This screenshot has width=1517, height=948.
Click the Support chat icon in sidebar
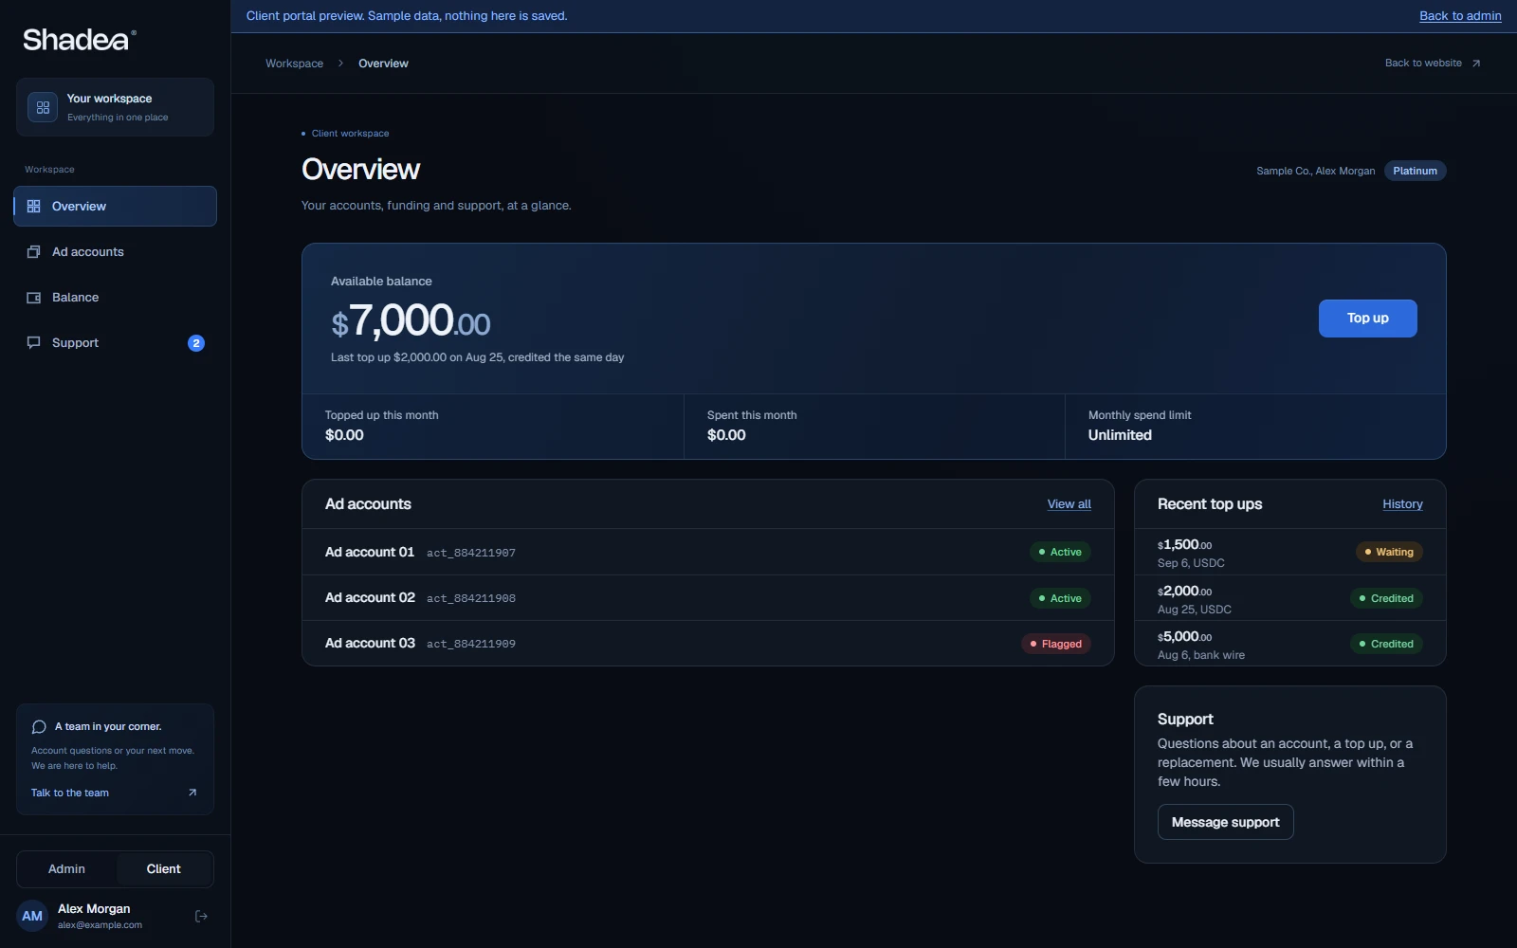tap(34, 342)
